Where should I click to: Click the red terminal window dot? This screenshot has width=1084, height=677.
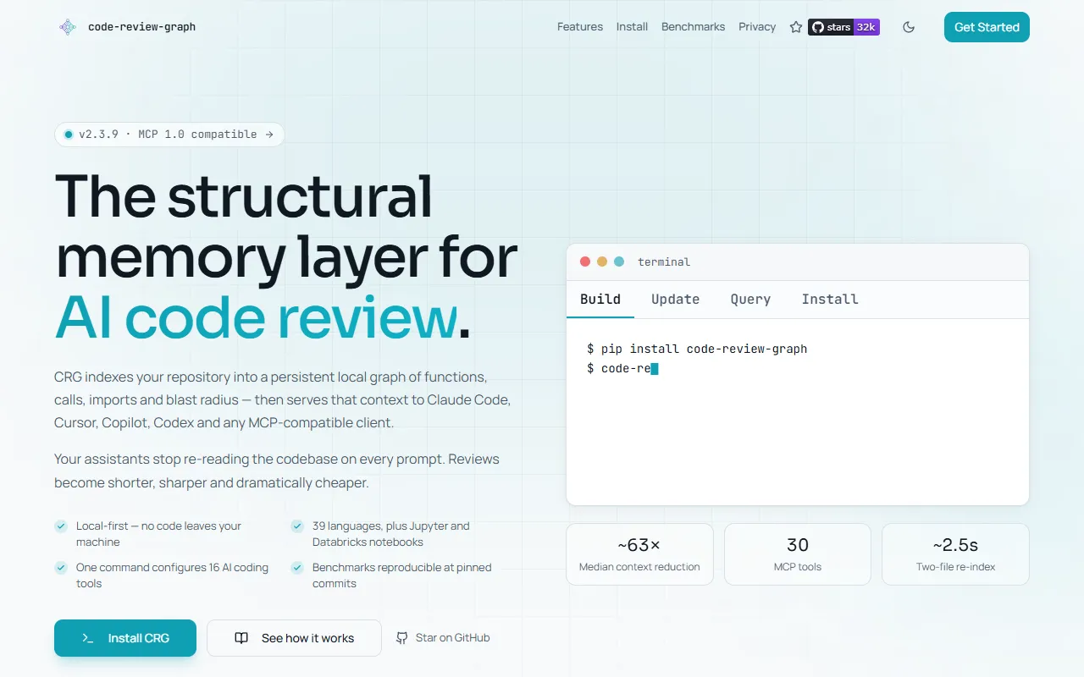585,261
